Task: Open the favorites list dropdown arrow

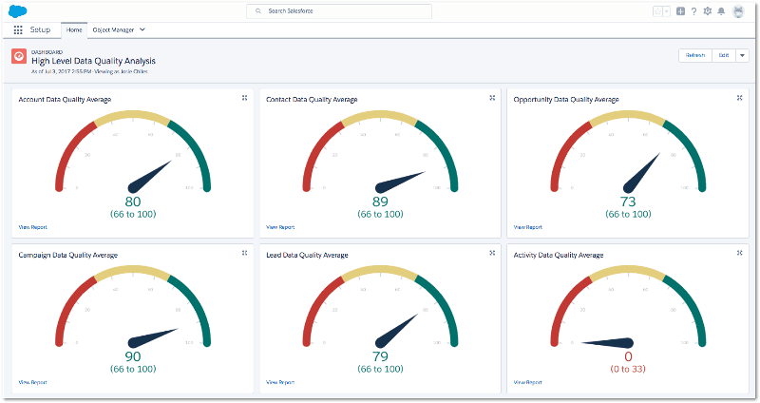Action: pyautogui.click(x=667, y=11)
